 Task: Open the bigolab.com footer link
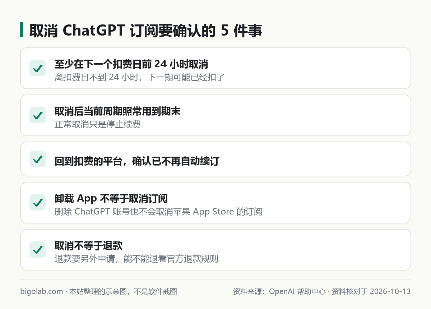click(x=42, y=291)
